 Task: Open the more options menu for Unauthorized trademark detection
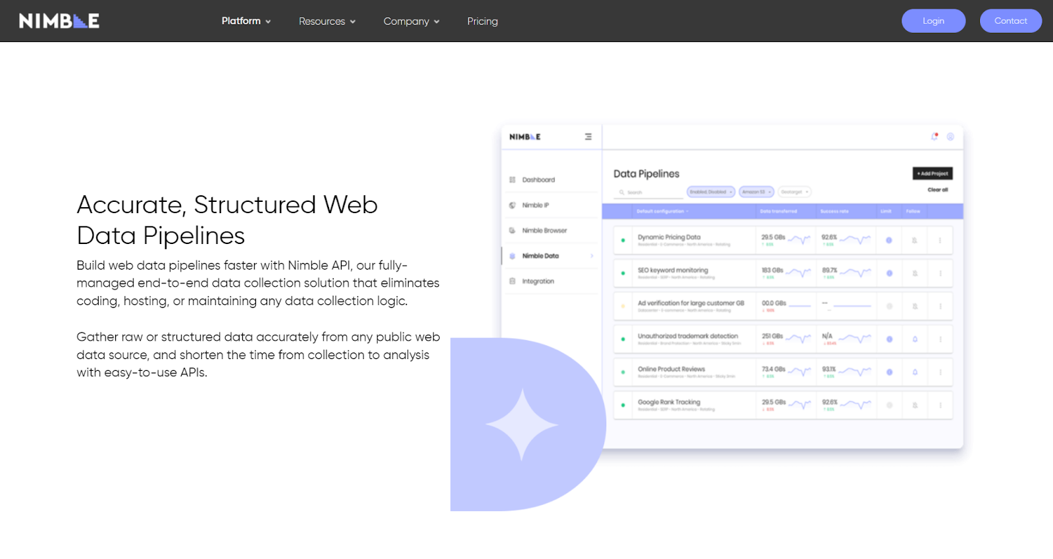pos(940,339)
